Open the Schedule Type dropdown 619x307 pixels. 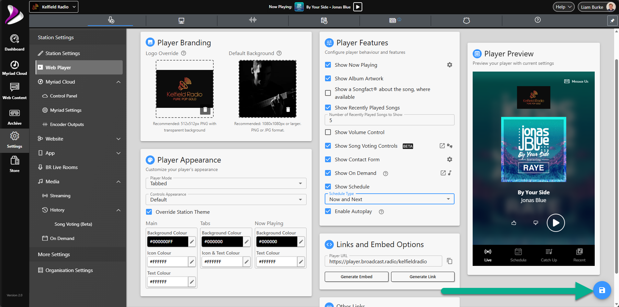pos(389,199)
